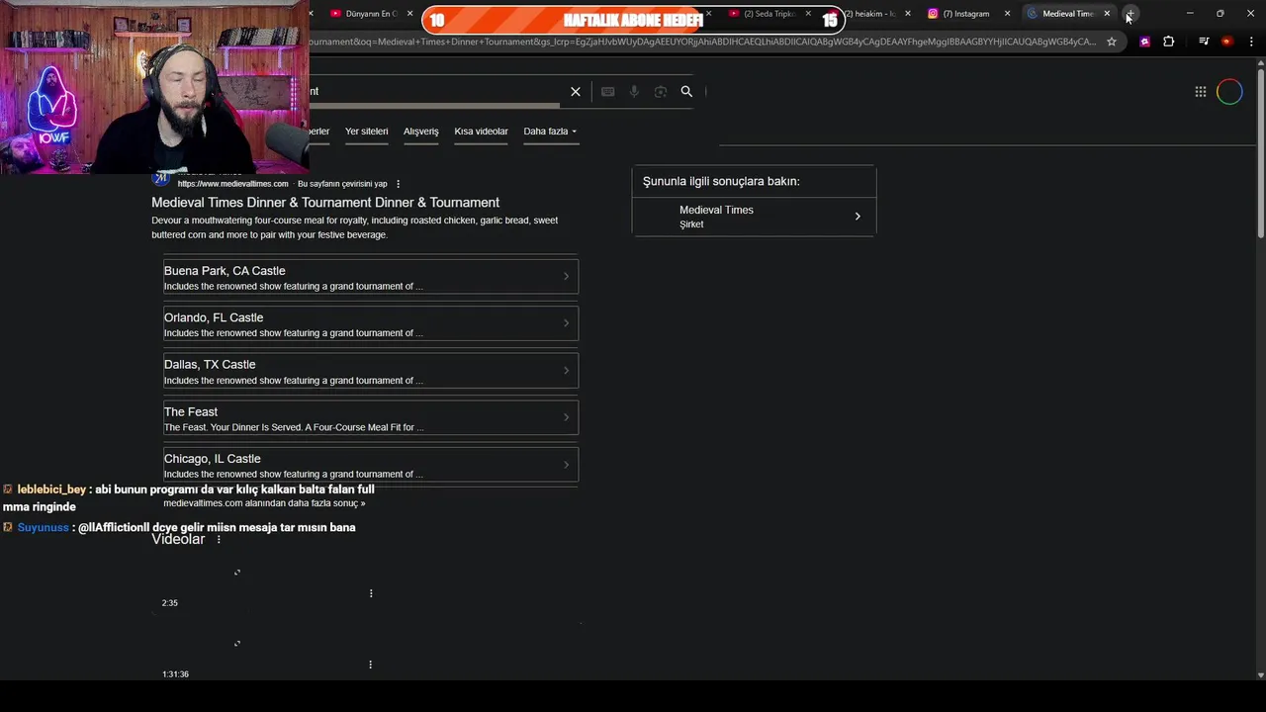Filter results by Alışveriş
Image resolution: width=1266 pixels, height=712 pixels.
[421, 132]
